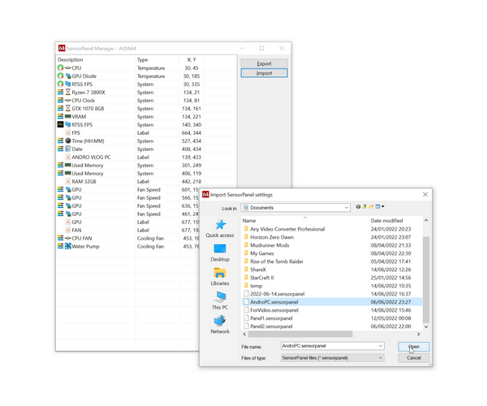487x406 pixels.
Task: Click the Export button
Action: [x=264, y=63]
